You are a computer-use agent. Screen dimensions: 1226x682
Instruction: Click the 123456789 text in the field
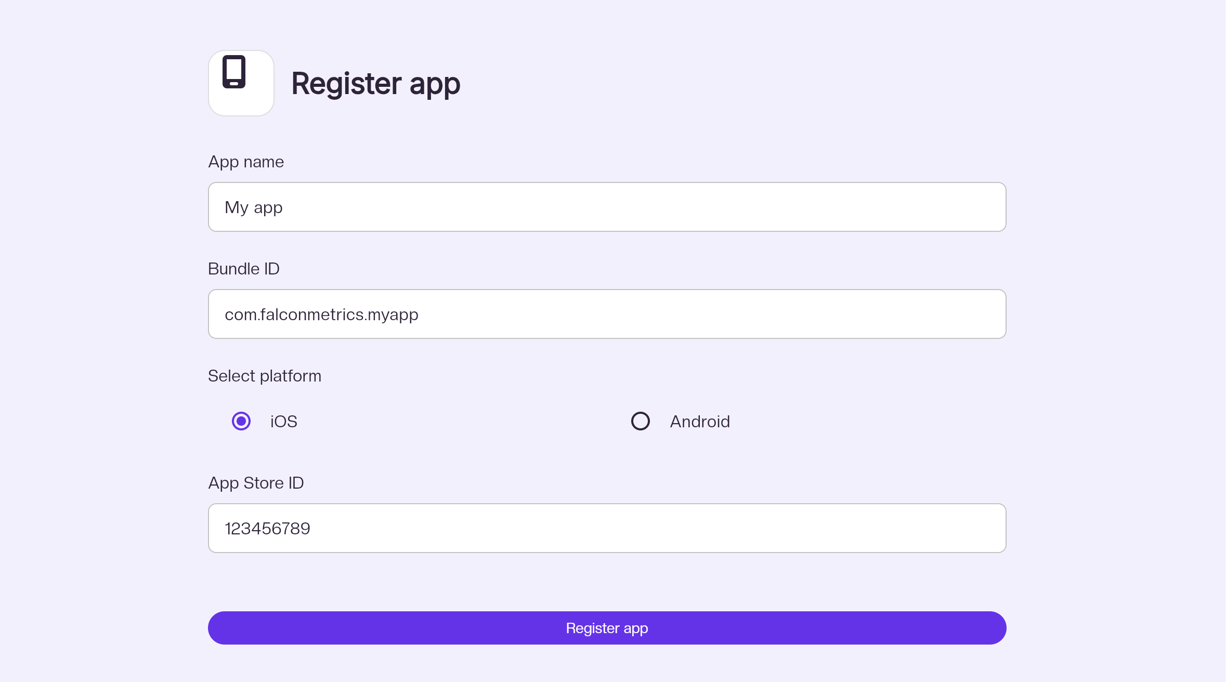267,529
